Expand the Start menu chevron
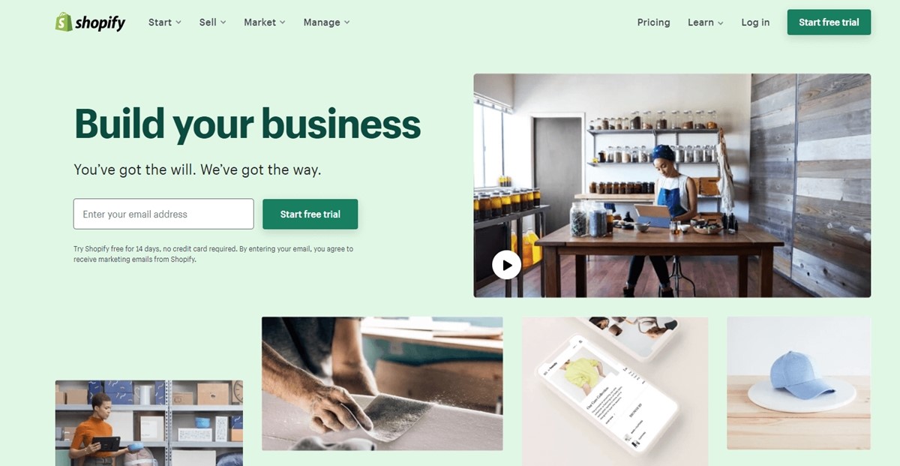Image resolution: width=900 pixels, height=466 pixels. pos(178,23)
